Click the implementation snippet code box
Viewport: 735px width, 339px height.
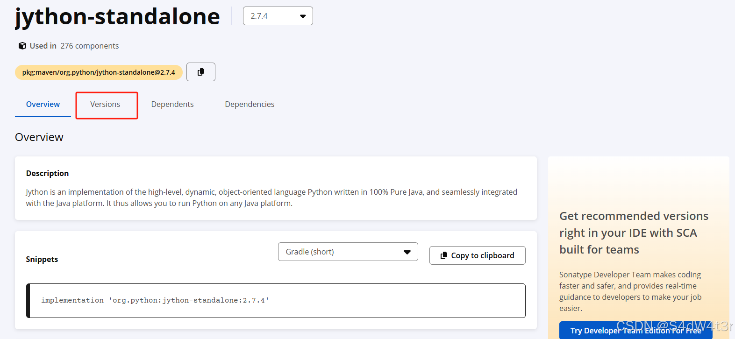[276, 301]
